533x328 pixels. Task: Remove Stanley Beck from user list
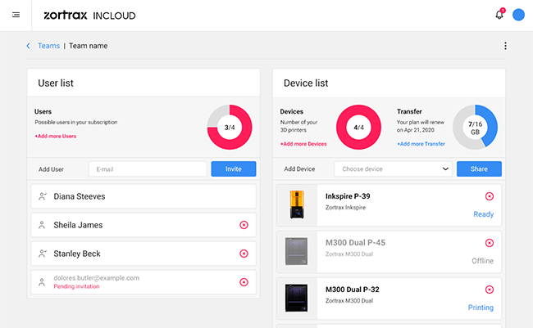click(x=244, y=254)
